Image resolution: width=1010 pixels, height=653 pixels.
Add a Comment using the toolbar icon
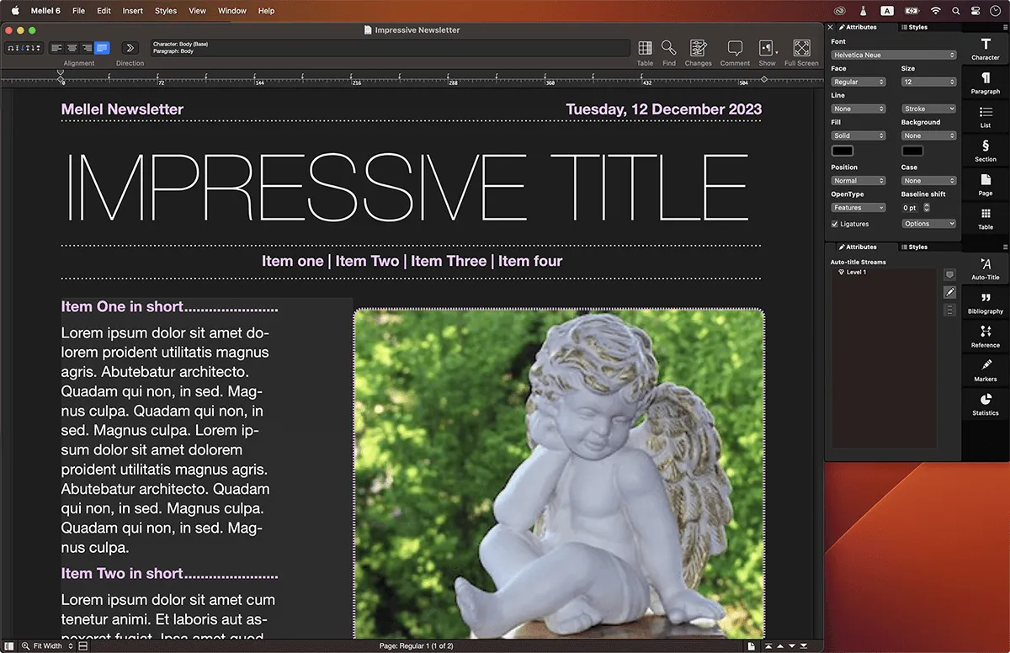pyautogui.click(x=735, y=49)
